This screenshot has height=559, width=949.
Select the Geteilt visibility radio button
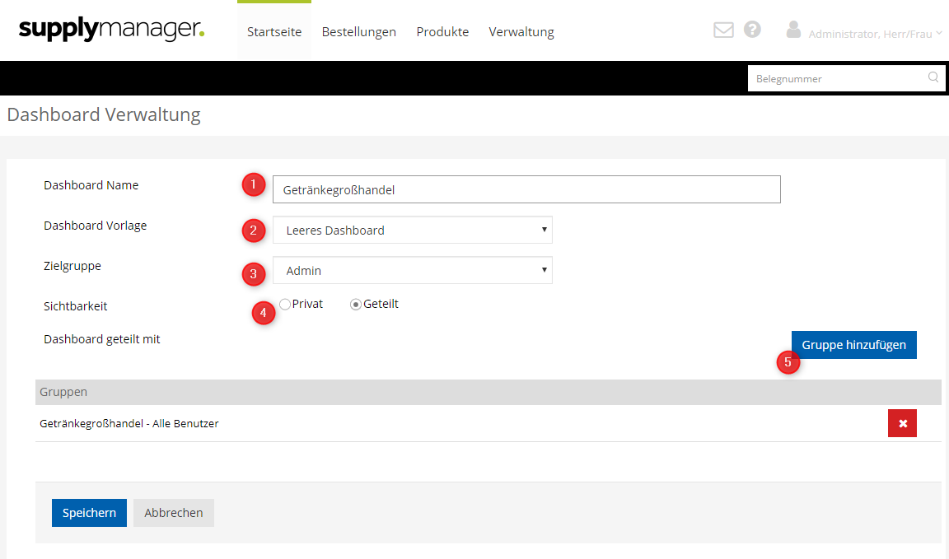coord(356,305)
